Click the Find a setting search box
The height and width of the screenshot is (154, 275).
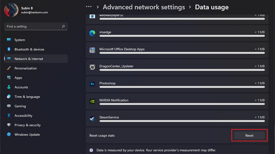click(36, 27)
